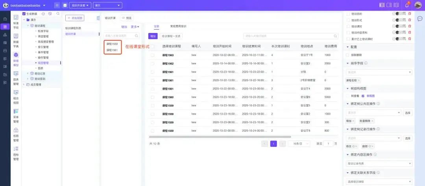Open the user avatar menu
425x186 pixels.
[418, 5]
